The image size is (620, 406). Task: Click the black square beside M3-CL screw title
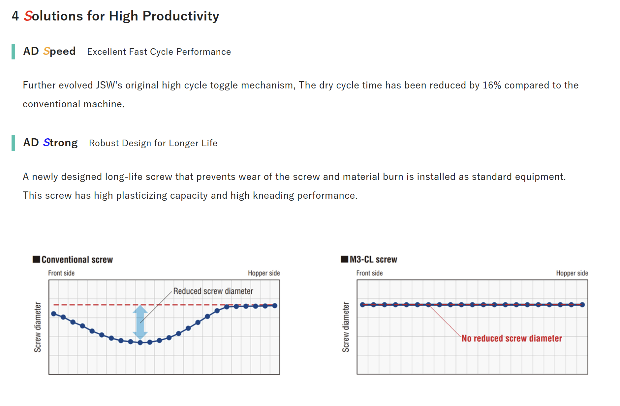click(344, 259)
